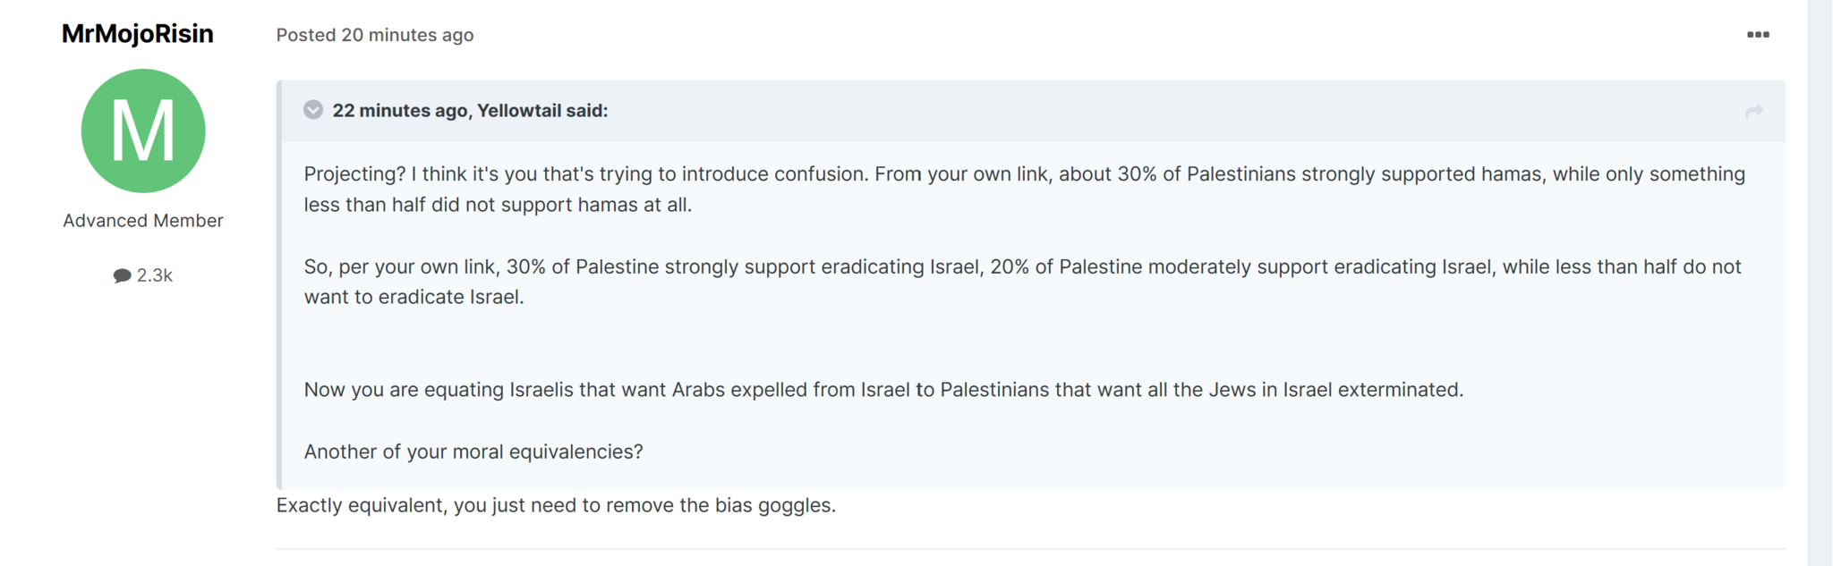Viewport: 1833px width, 566px height.
Task: Click "22 minutes ago" in the quote header
Action: pyautogui.click(x=400, y=111)
